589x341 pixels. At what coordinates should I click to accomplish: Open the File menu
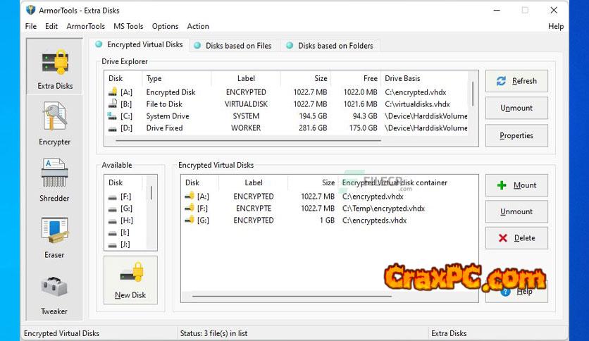point(31,26)
